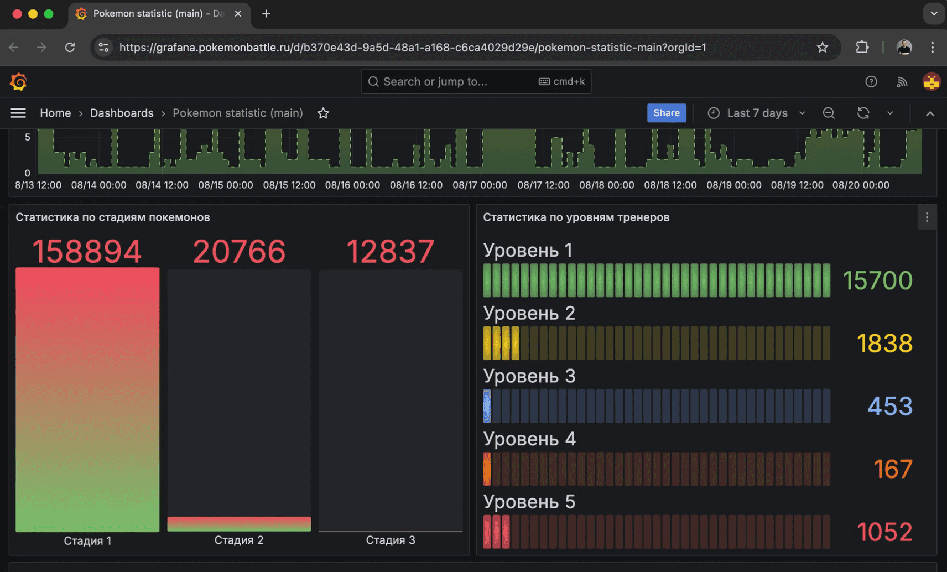Screen dimensions: 947x572
Task: Click the zoom out time range icon
Action: click(x=828, y=113)
